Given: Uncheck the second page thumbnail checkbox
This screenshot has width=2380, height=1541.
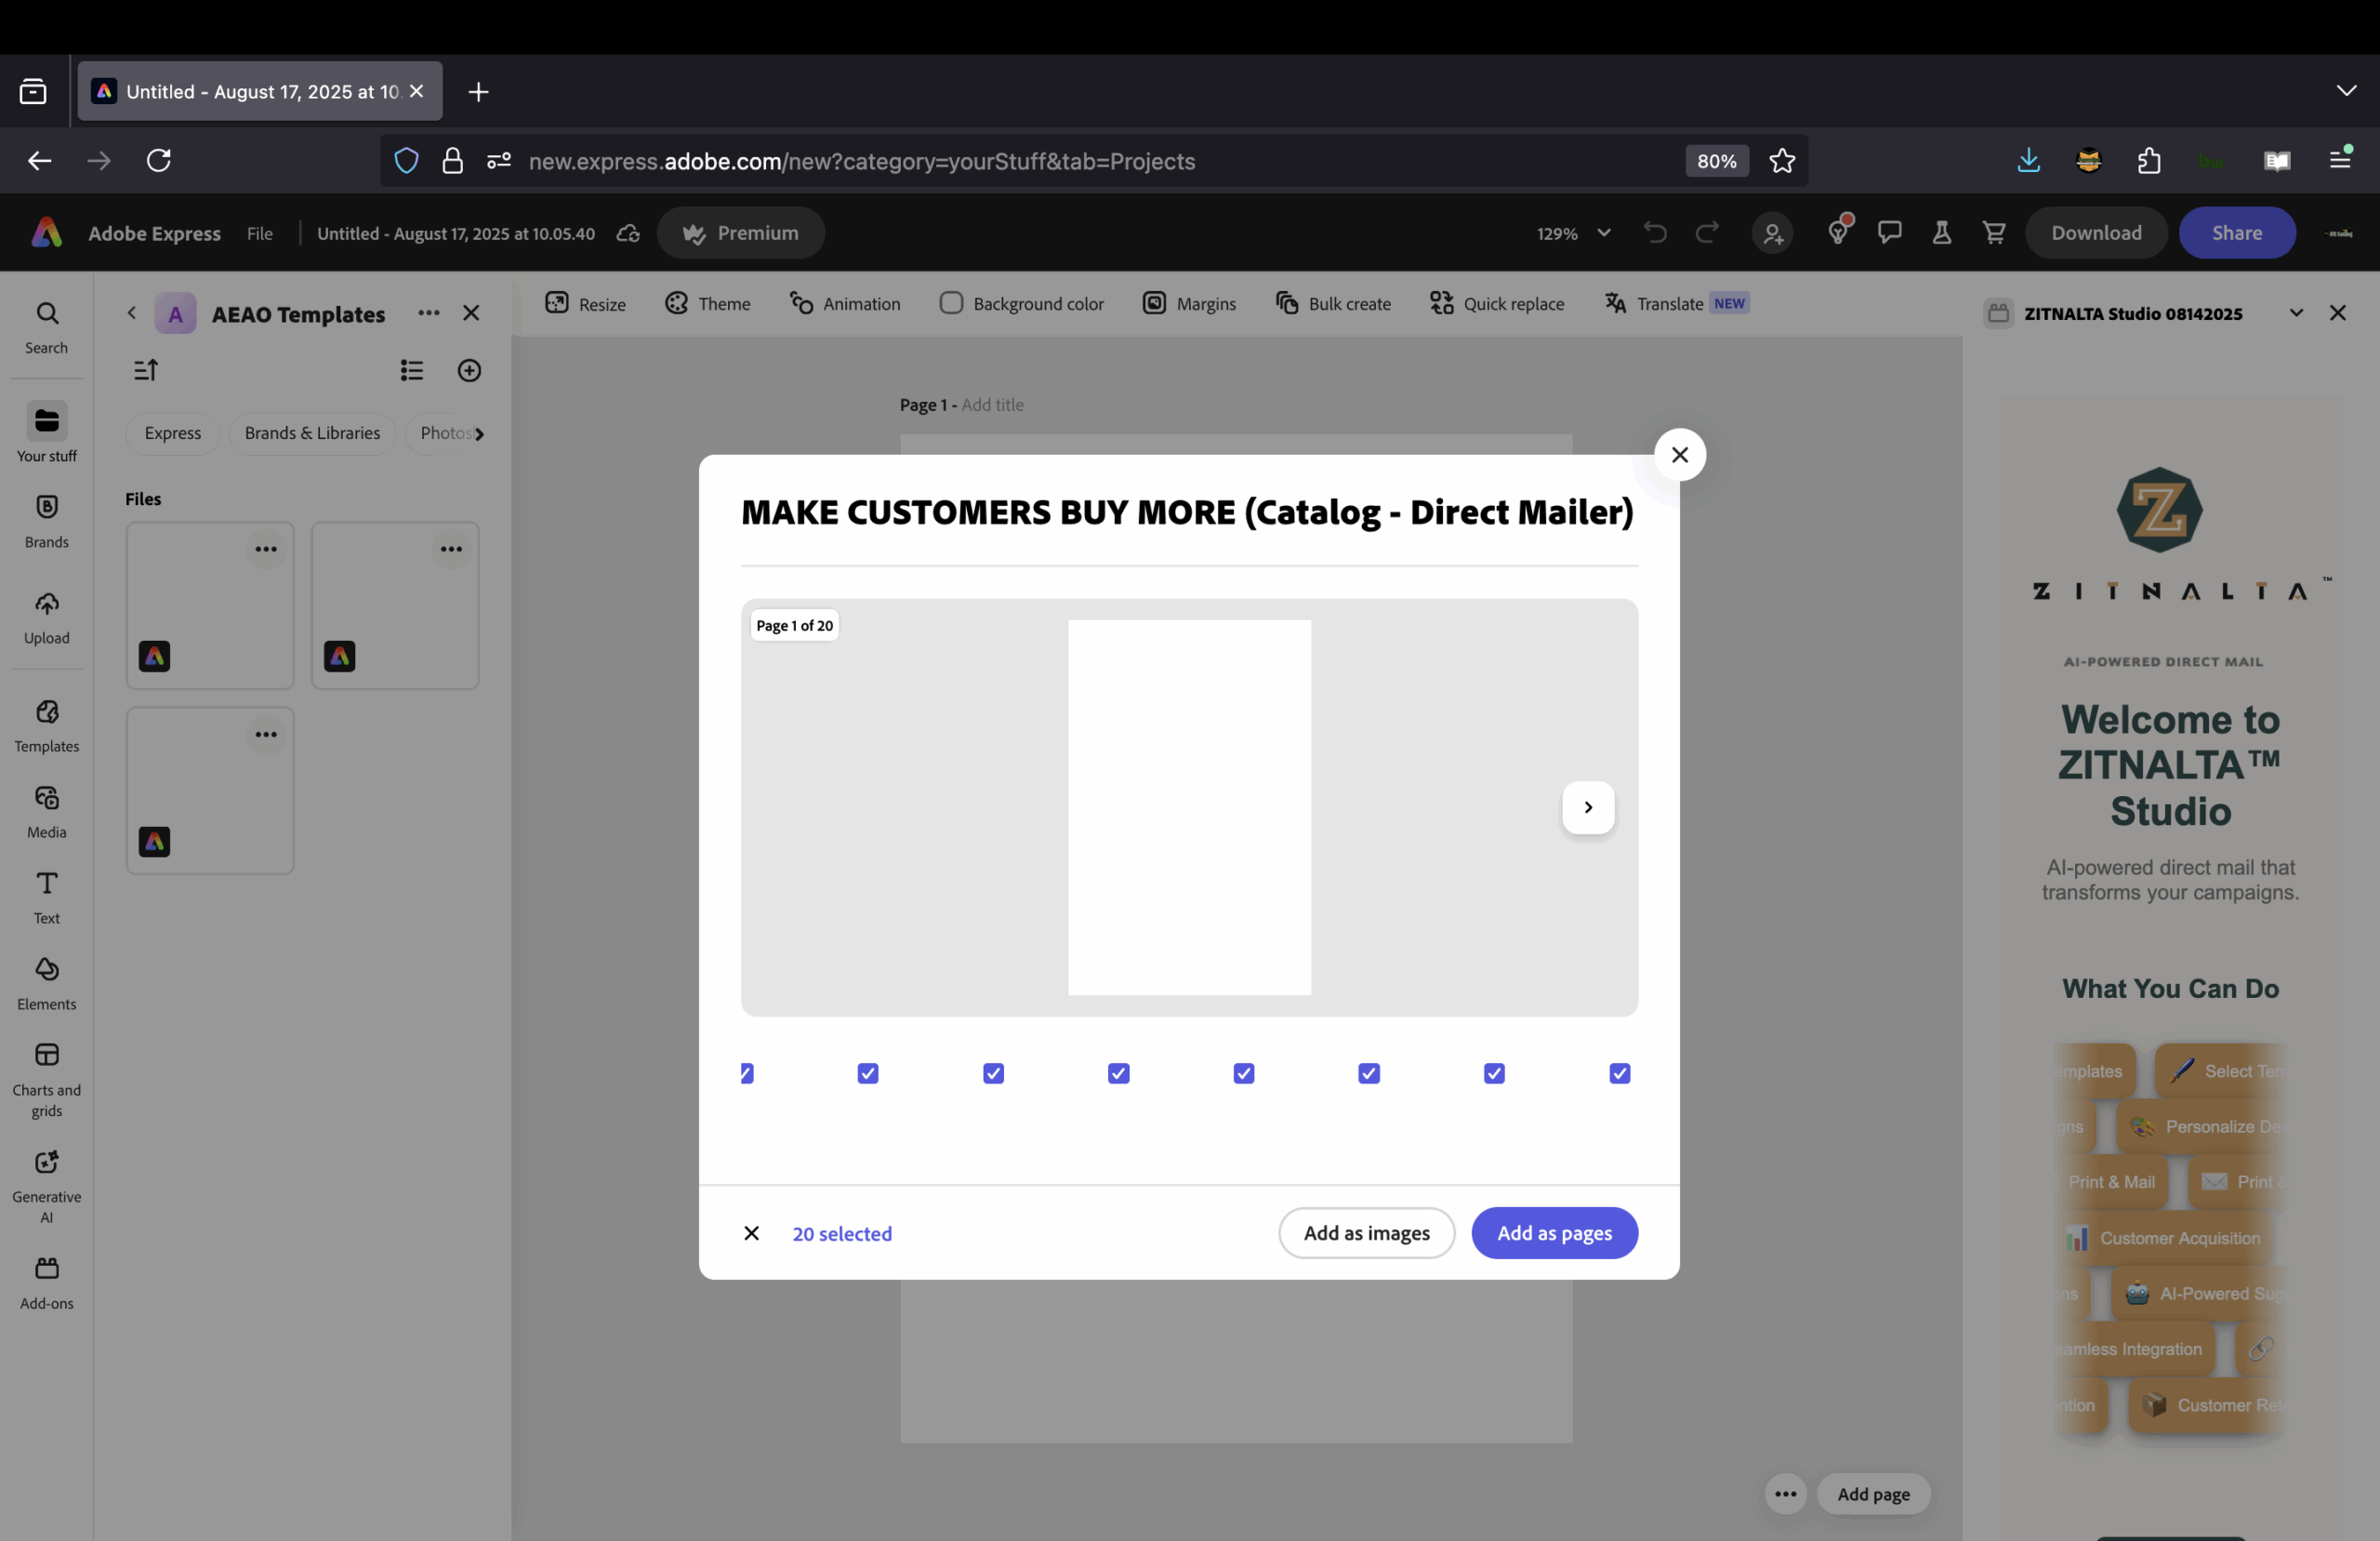Looking at the screenshot, I should point(868,1072).
